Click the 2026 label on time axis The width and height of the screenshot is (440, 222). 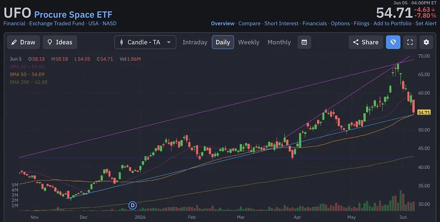141,217
